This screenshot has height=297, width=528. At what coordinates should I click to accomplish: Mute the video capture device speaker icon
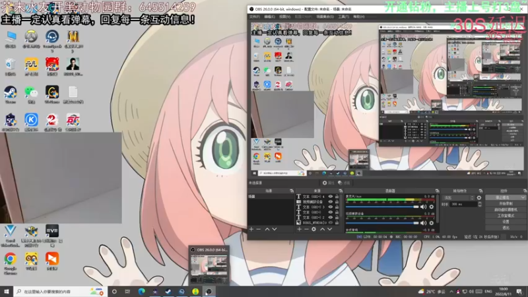pyautogui.click(x=423, y=223)
